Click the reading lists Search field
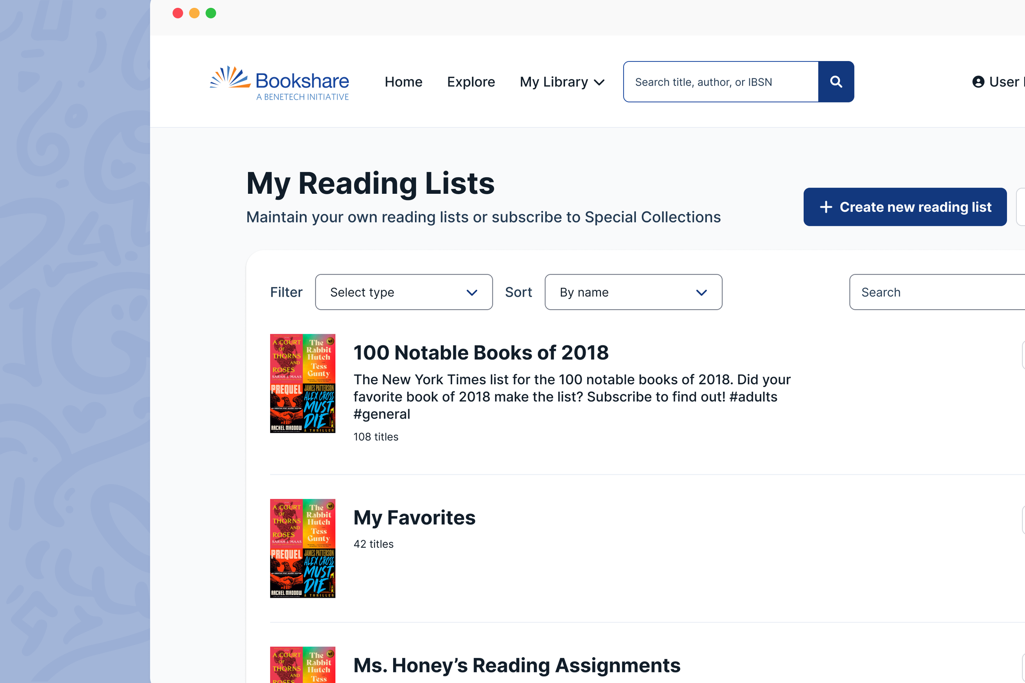 point(937,292)
